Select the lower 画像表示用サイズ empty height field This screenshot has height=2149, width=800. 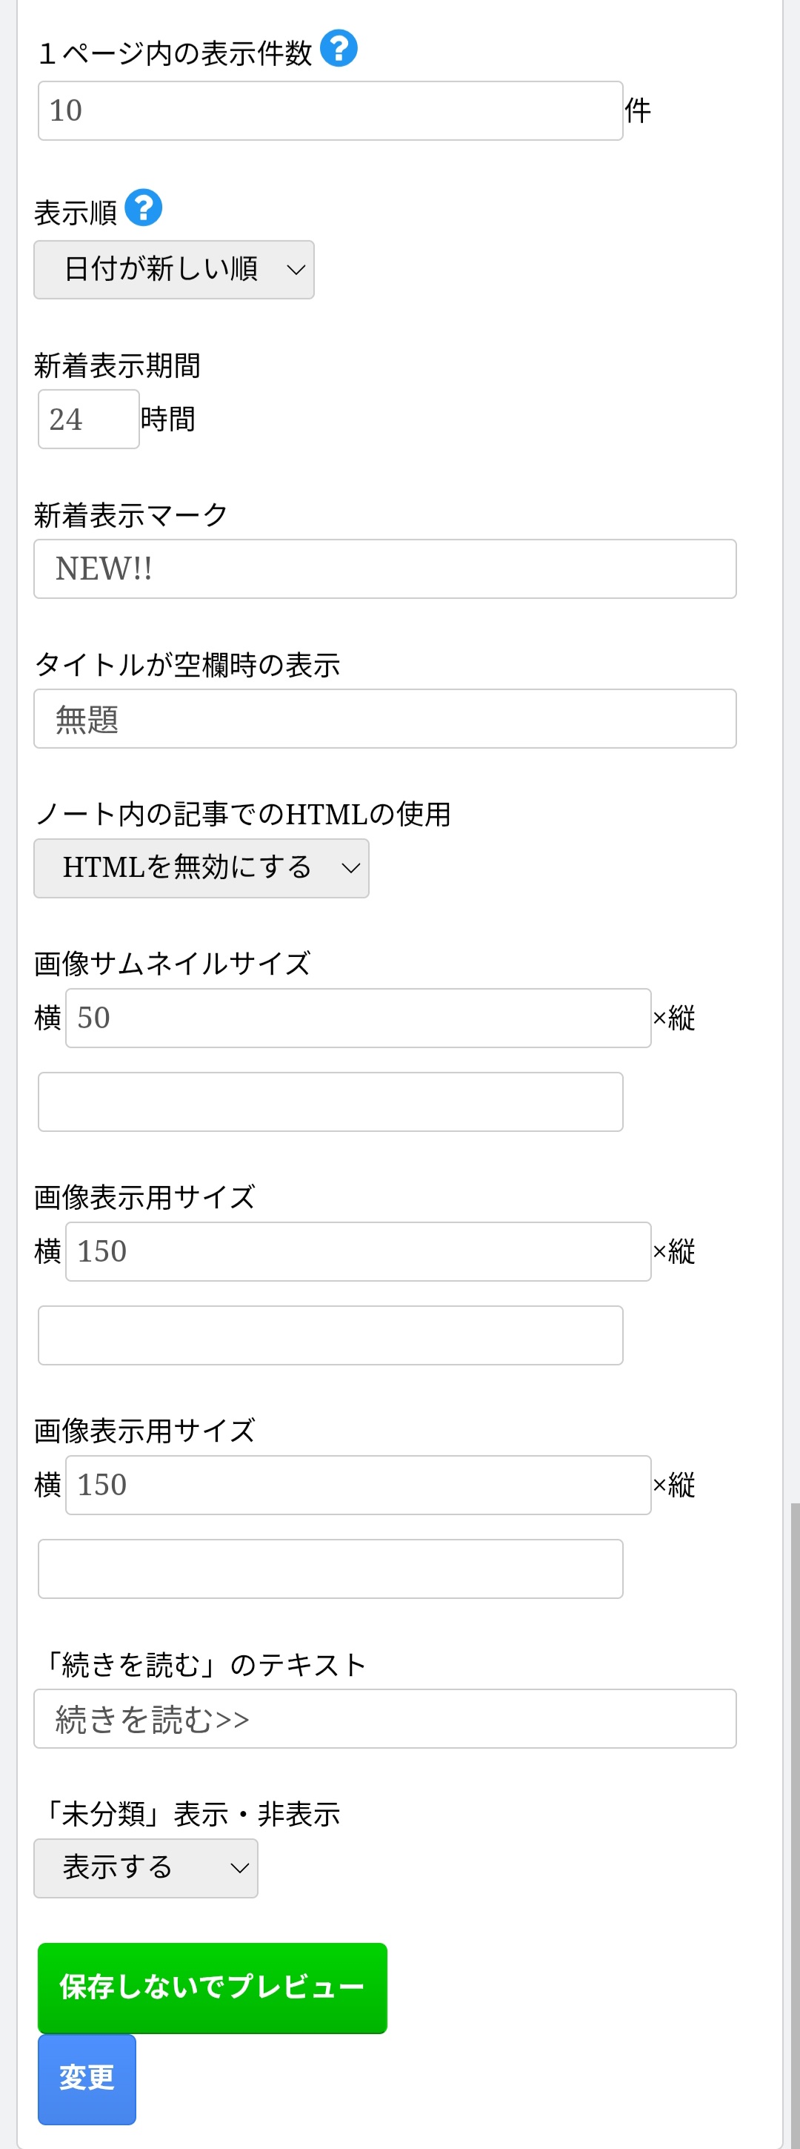(330, 1569)
